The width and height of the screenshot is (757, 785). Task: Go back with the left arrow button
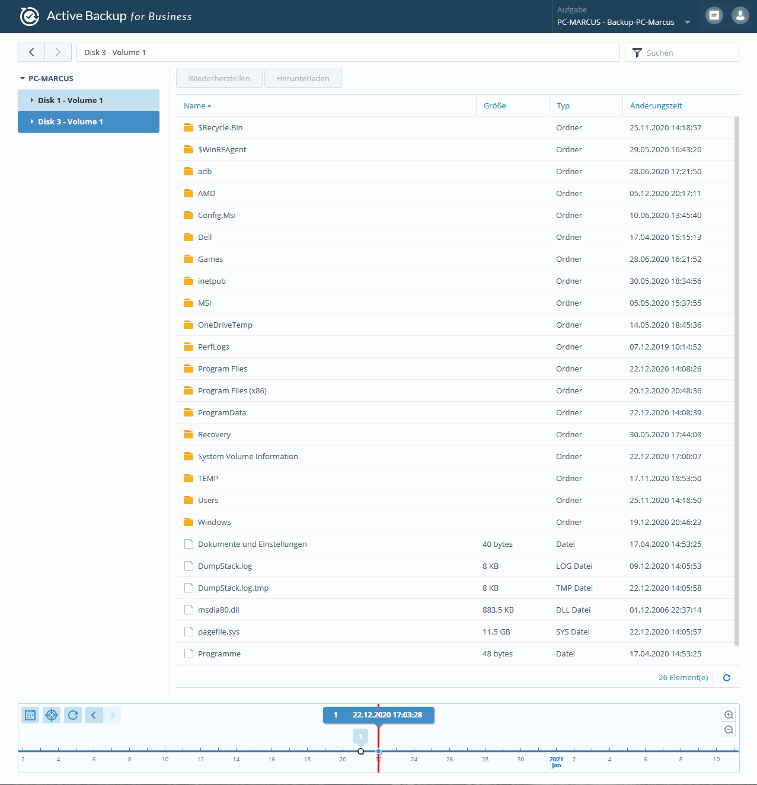[31, 52]
